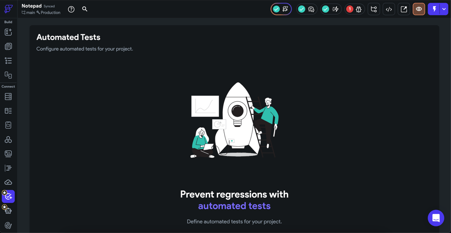Open the Widget Palette add icon
451x233 pixels.
click(x=8, y=32)
